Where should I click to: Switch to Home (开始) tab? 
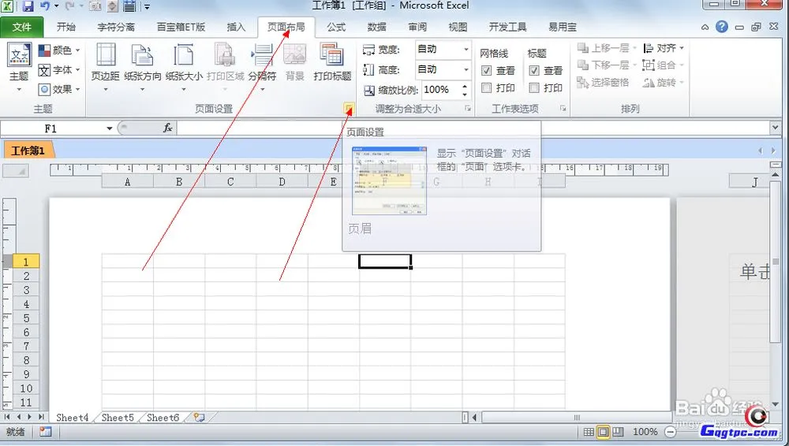click(66, 27)
